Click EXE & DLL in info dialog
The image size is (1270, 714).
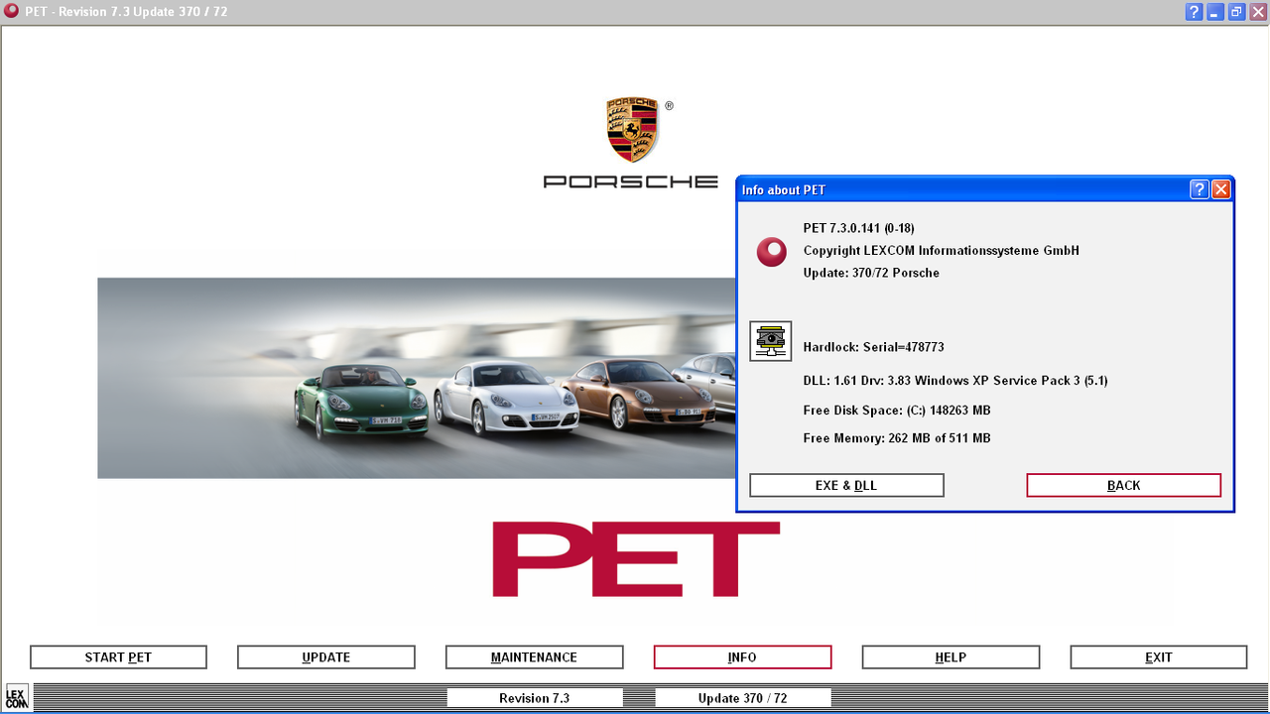(x=846, y=485)
